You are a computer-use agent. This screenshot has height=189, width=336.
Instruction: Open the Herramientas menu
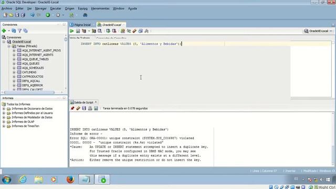coord(100,8)
